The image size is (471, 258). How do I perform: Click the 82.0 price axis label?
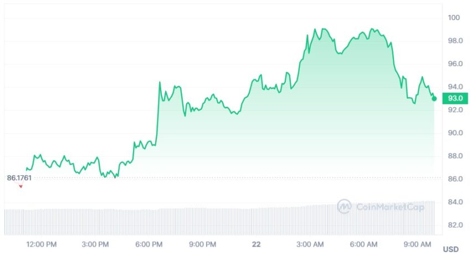(x=455, y=225)
